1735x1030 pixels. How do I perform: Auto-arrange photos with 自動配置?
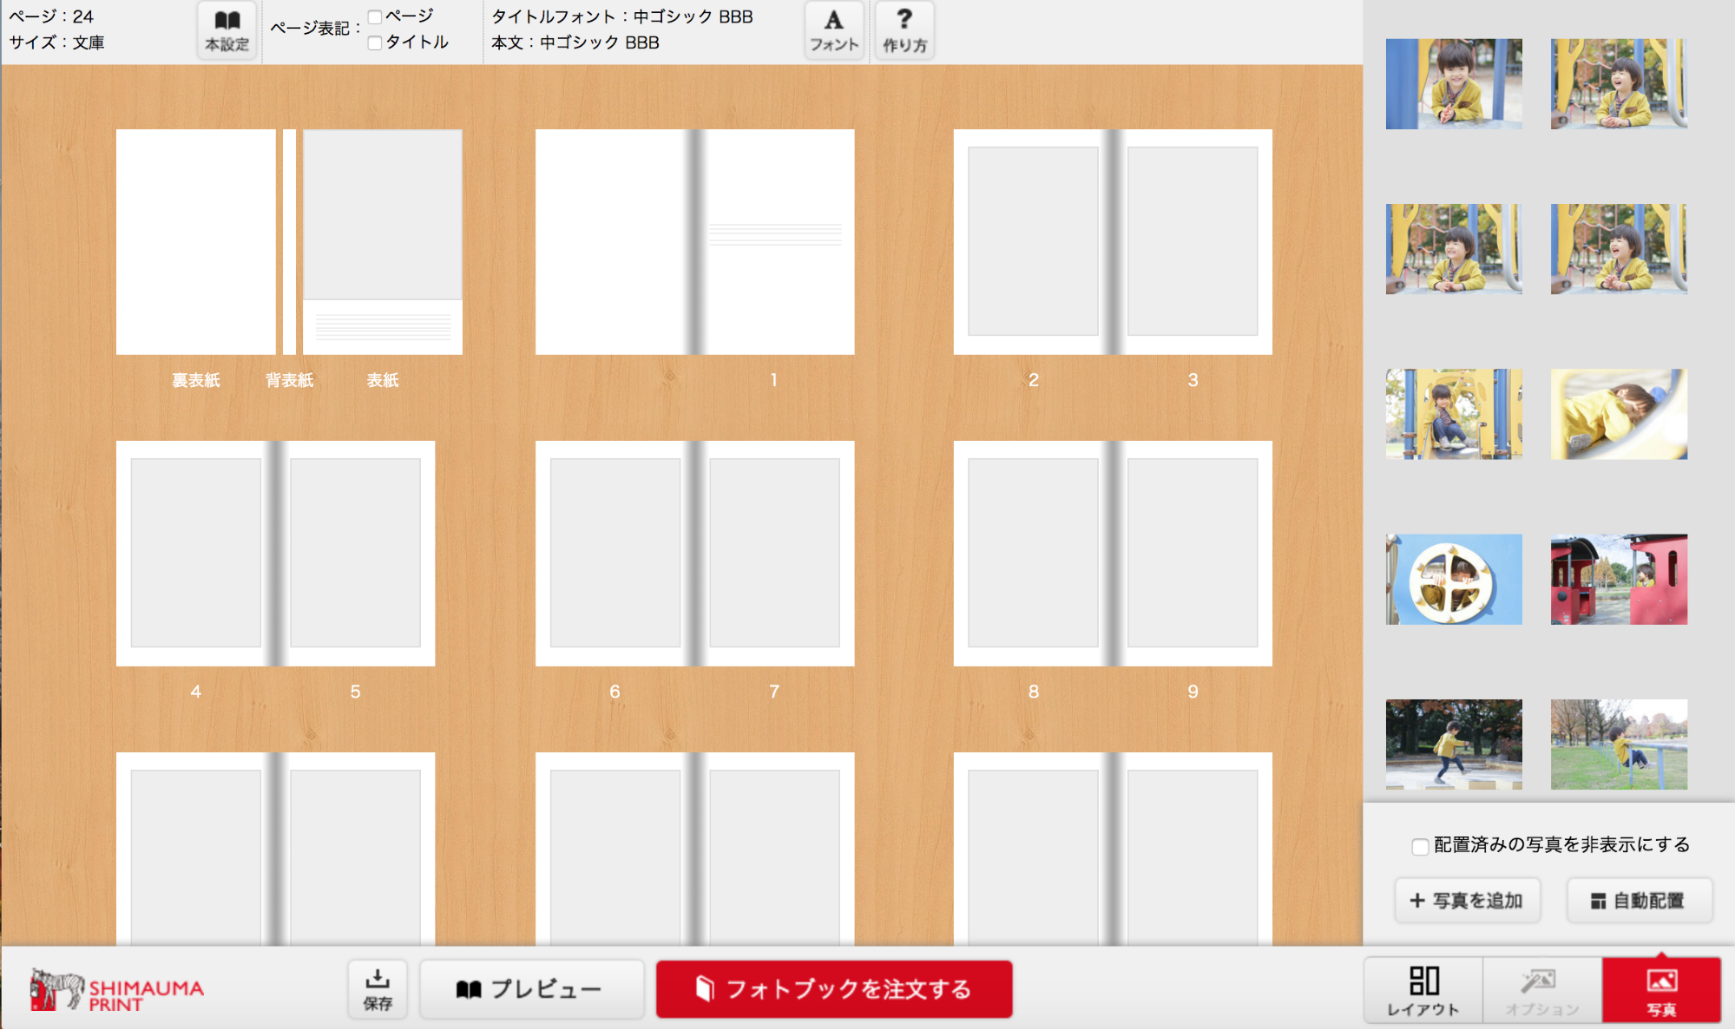pyautogui.click(x=1640, y=901)
